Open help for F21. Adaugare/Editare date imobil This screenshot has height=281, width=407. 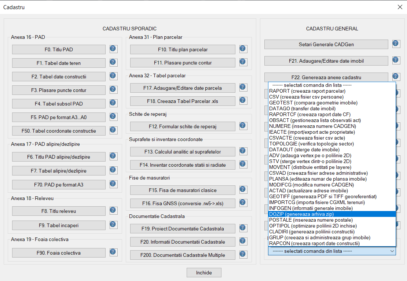(396, 60)
